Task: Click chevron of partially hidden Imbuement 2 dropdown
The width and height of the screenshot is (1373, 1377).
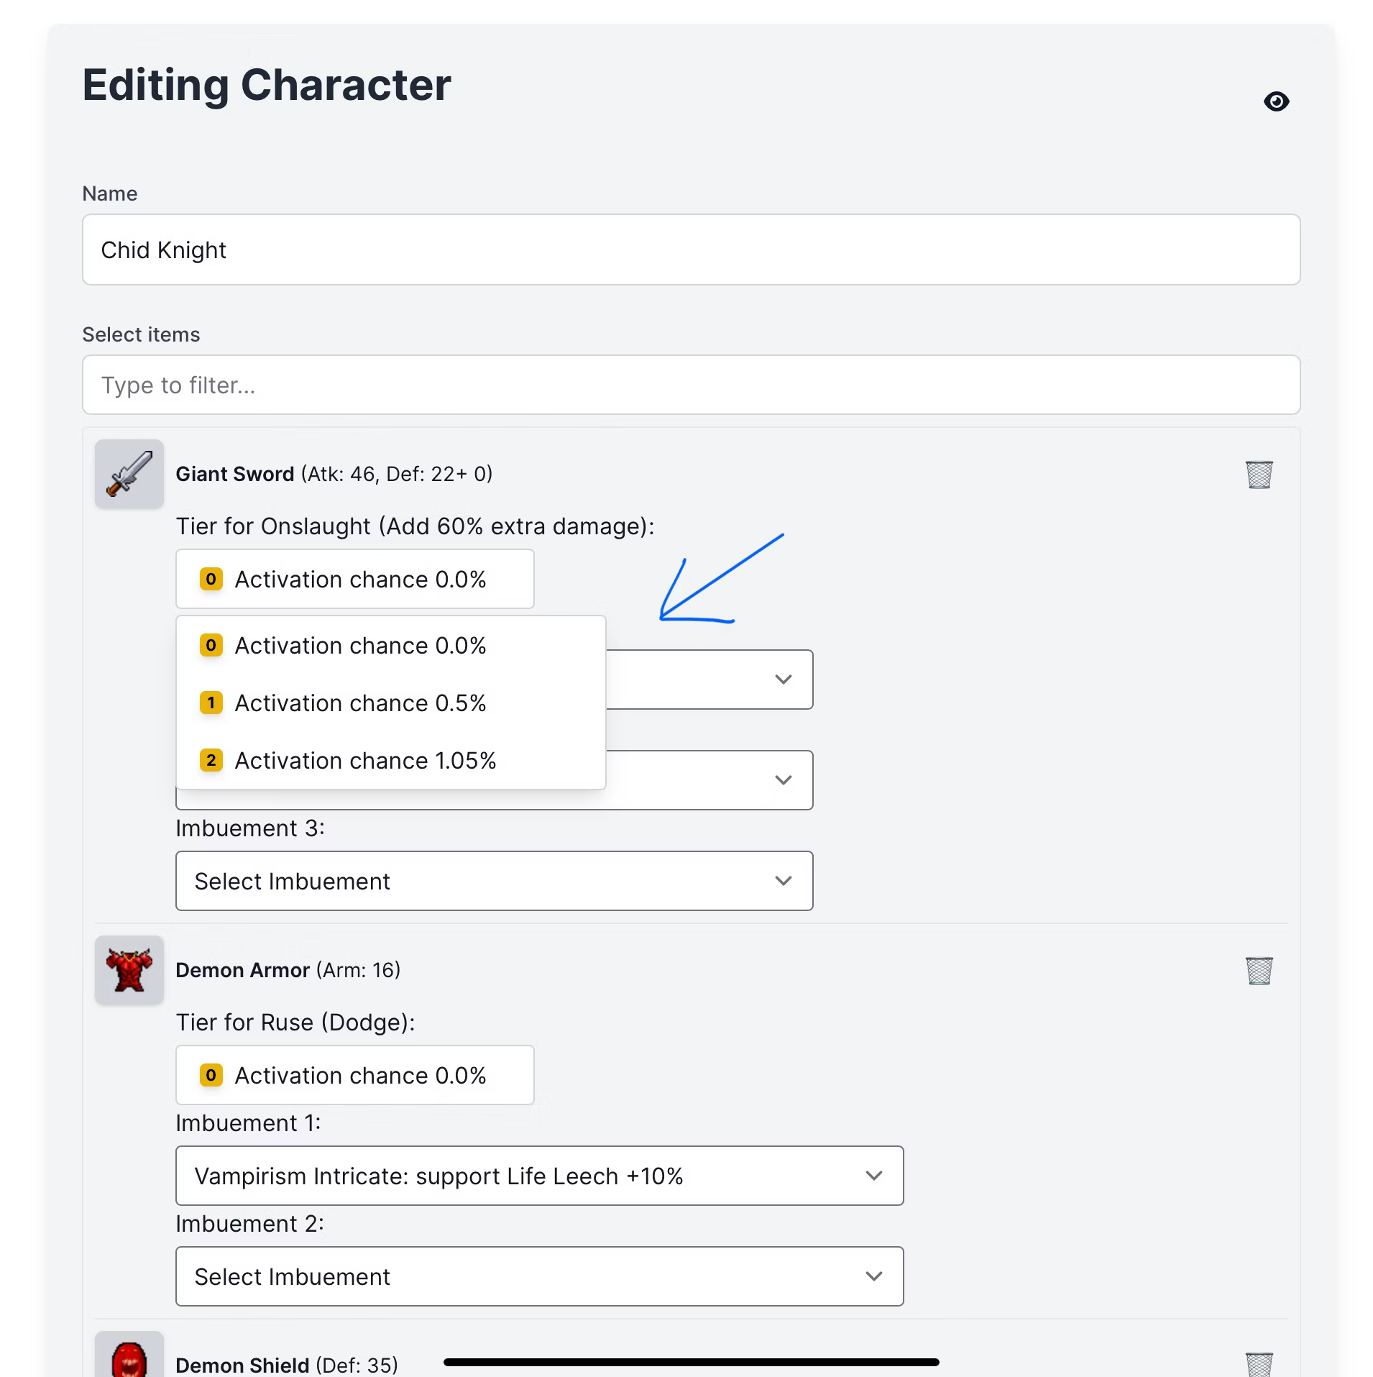Action: (x=784, y=780)
